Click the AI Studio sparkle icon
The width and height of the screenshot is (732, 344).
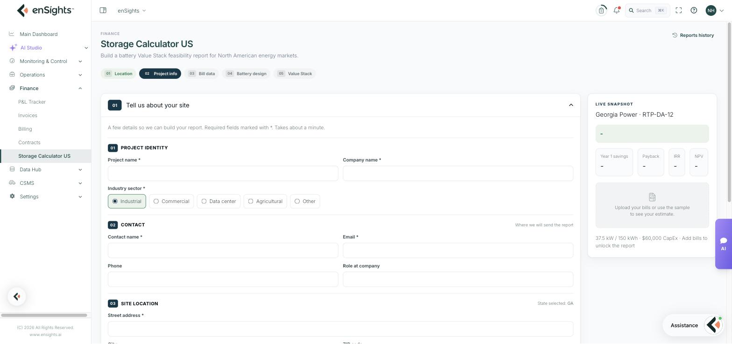point(13,48)
